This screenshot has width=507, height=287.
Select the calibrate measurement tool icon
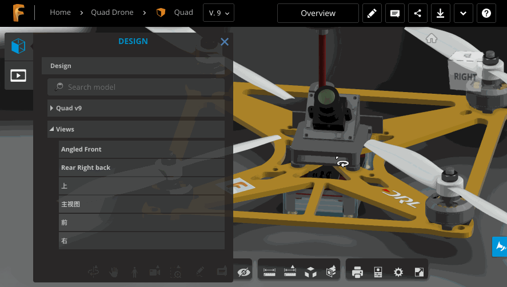coord(290,271)
